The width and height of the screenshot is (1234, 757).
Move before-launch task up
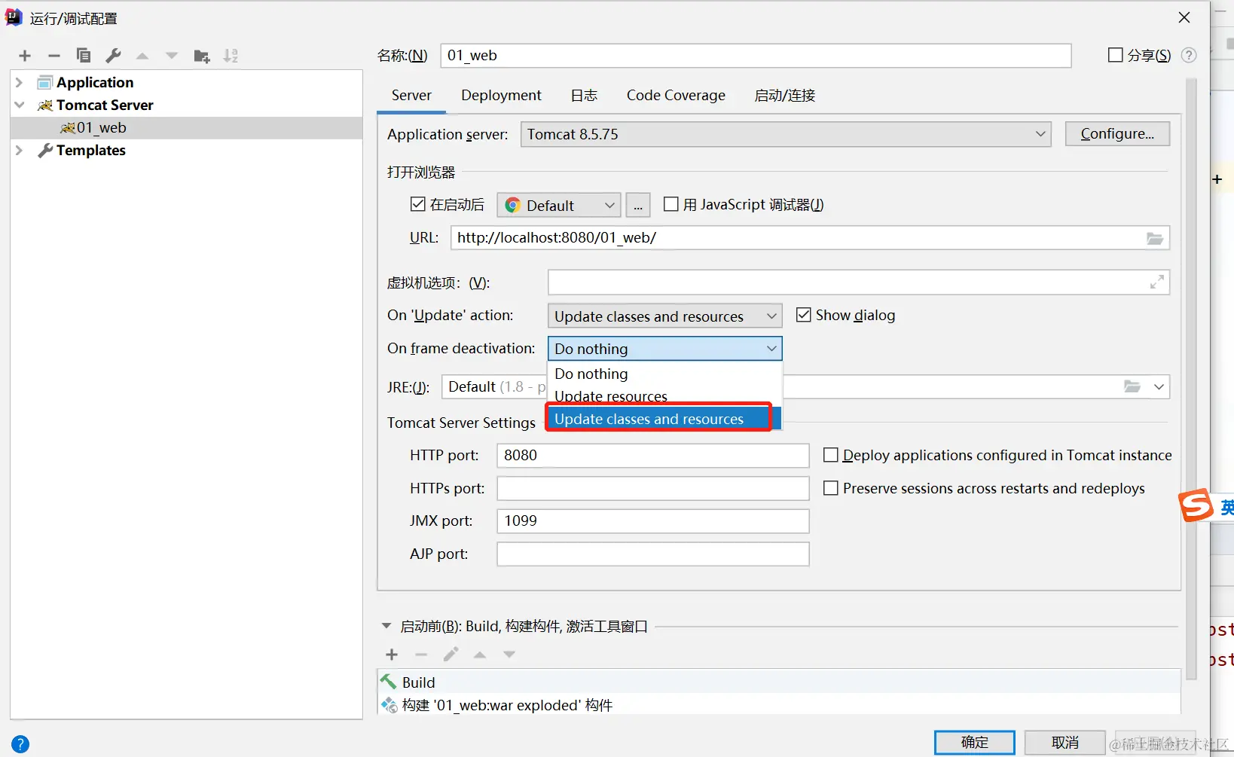click(480, 655)
